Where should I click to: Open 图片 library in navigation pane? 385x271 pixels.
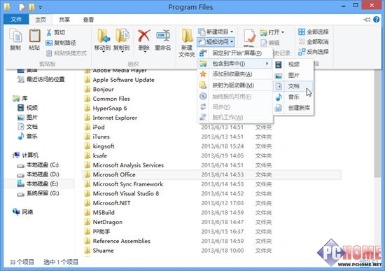click(27, 117)
